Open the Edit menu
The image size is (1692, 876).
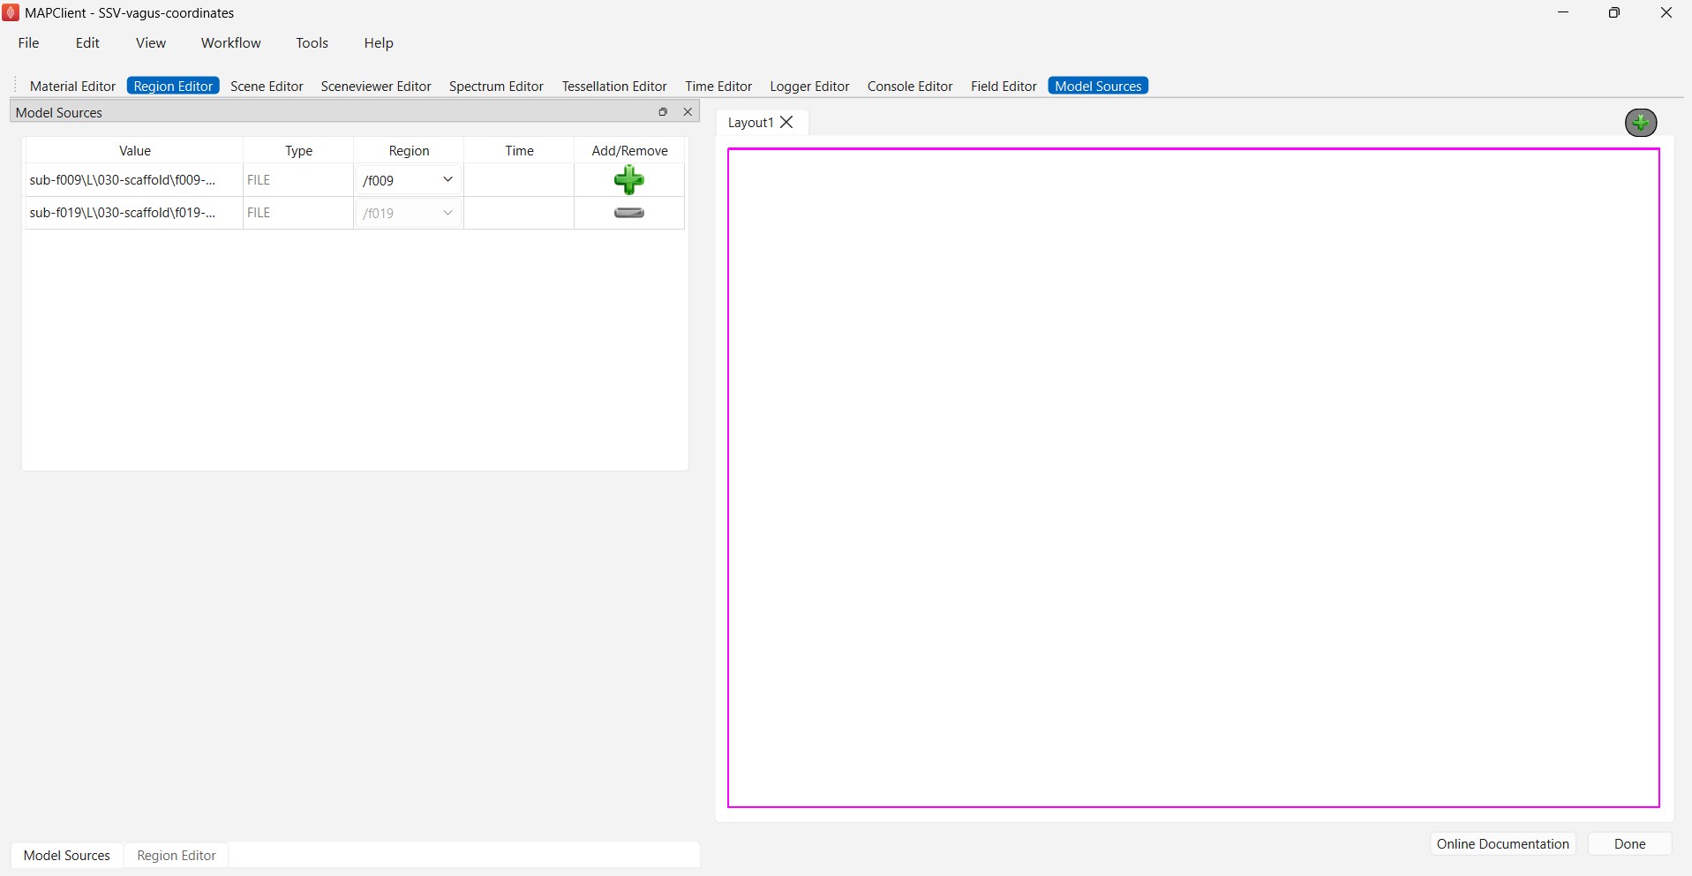coord(87,42)
